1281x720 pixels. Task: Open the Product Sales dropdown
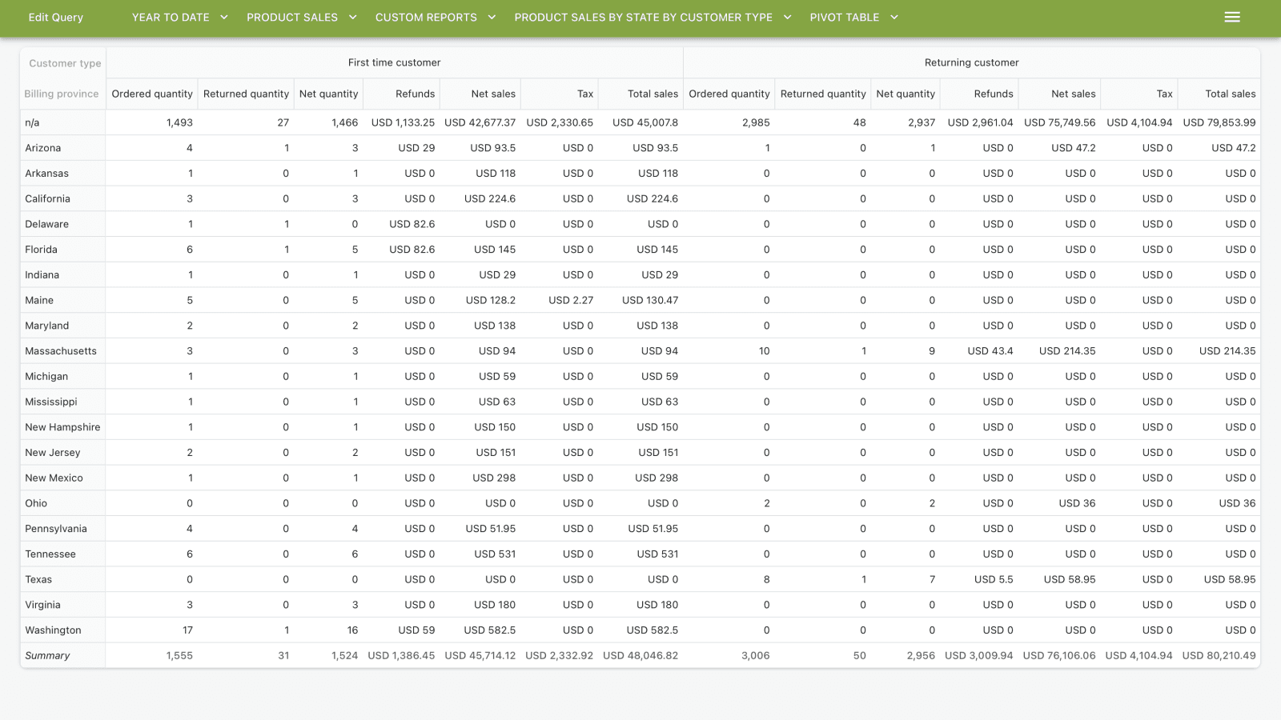pyautogui.click(x=301, y=17)
